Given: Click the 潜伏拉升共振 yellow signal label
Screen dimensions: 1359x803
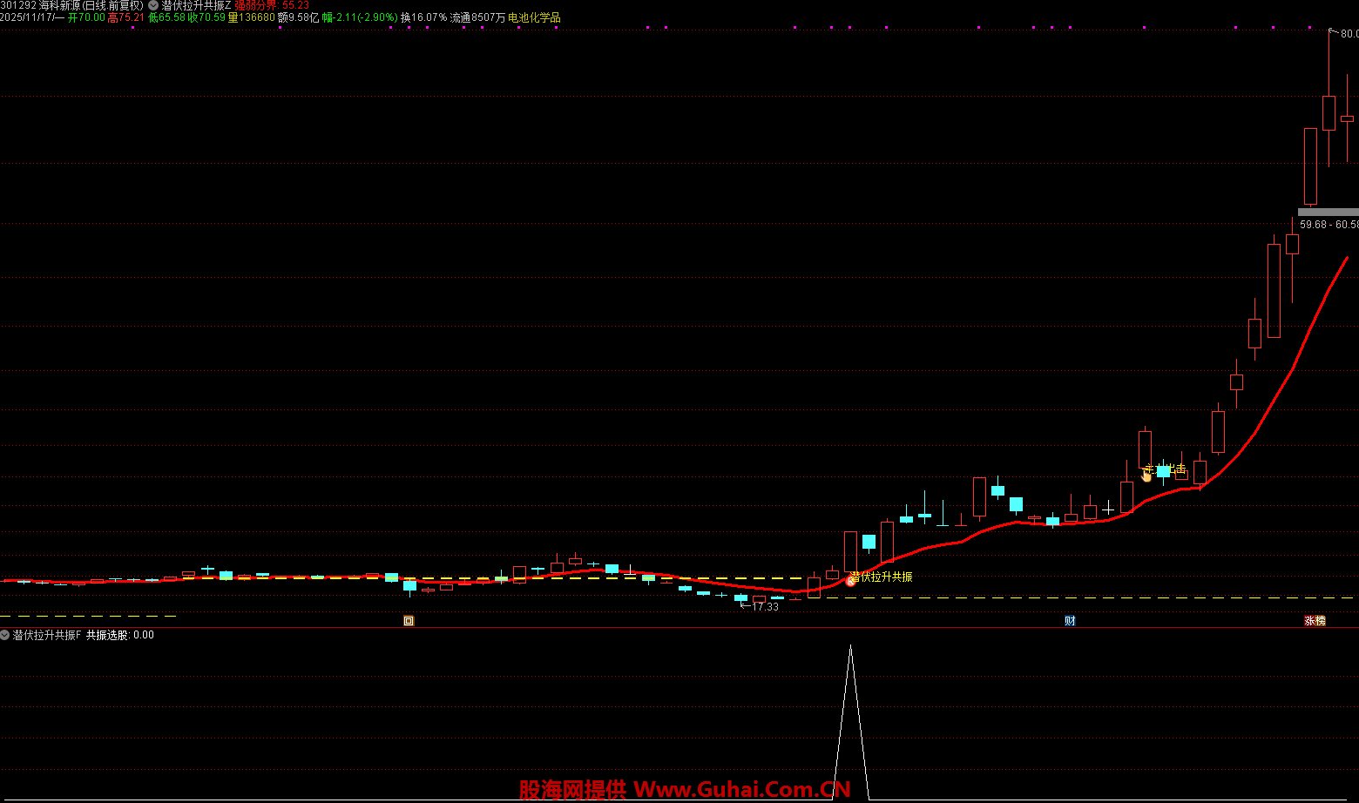Looking at the screenshot, I should (884, 577).
